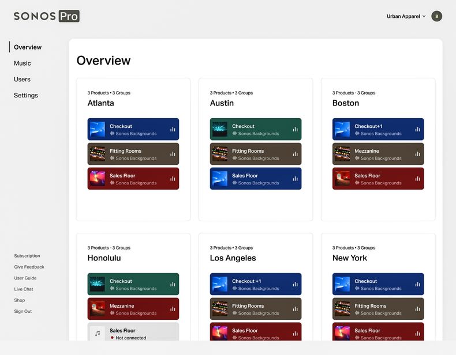The width and height of the screenshot is (456, 355).
Task: Open the Boston Mezzanine album thumbnail
Action: point(342,154)
